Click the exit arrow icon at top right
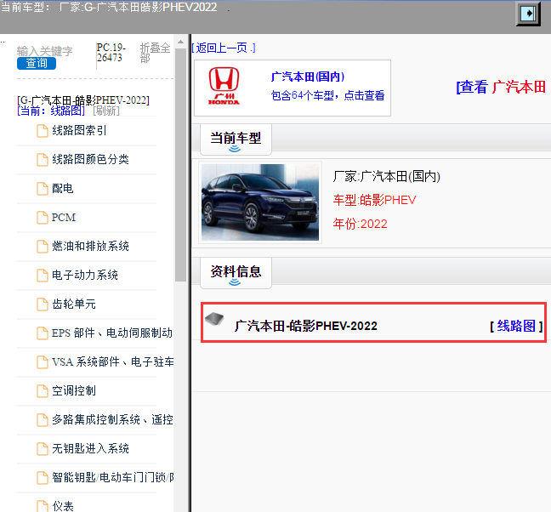The width and height of the screenshot is (551, 512). (x=528, y=14)
